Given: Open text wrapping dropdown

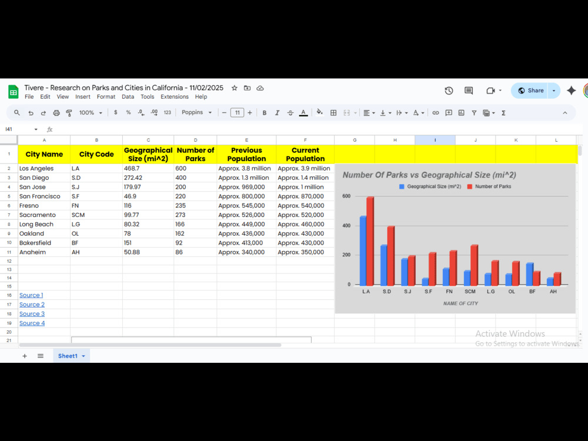Looking at the screenshot, I should pos(402,112).
